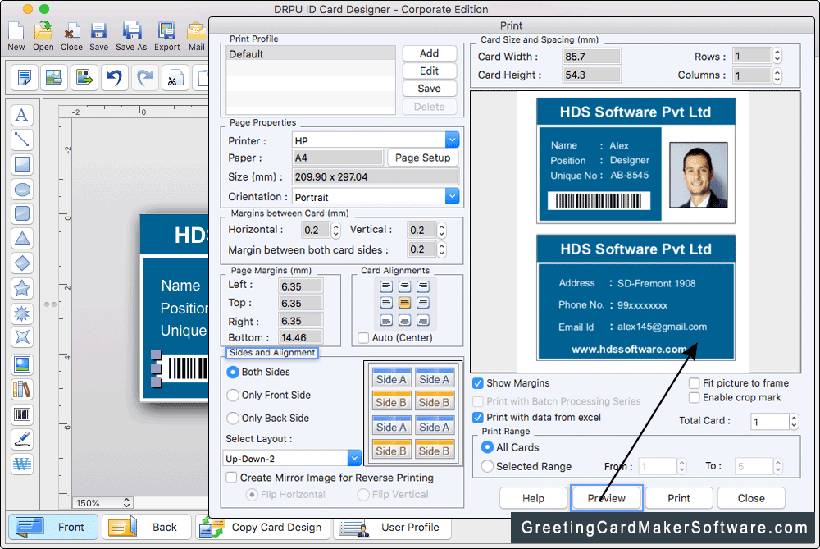Click the Add profile button
The width and height of the screenshot is (820, 549).
point(430,53)
